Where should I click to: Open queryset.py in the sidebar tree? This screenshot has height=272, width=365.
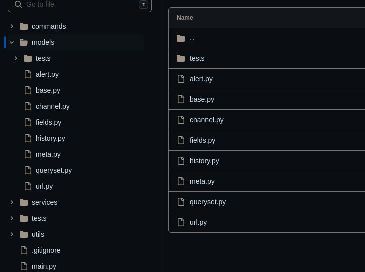(54, 170)
